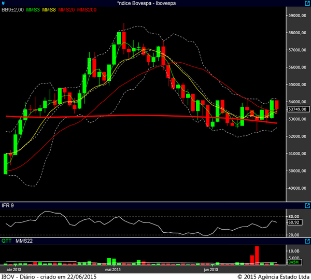Screen dimensions: 311x280
Task: Click the current price tag 53749,00
Action: 298,109
